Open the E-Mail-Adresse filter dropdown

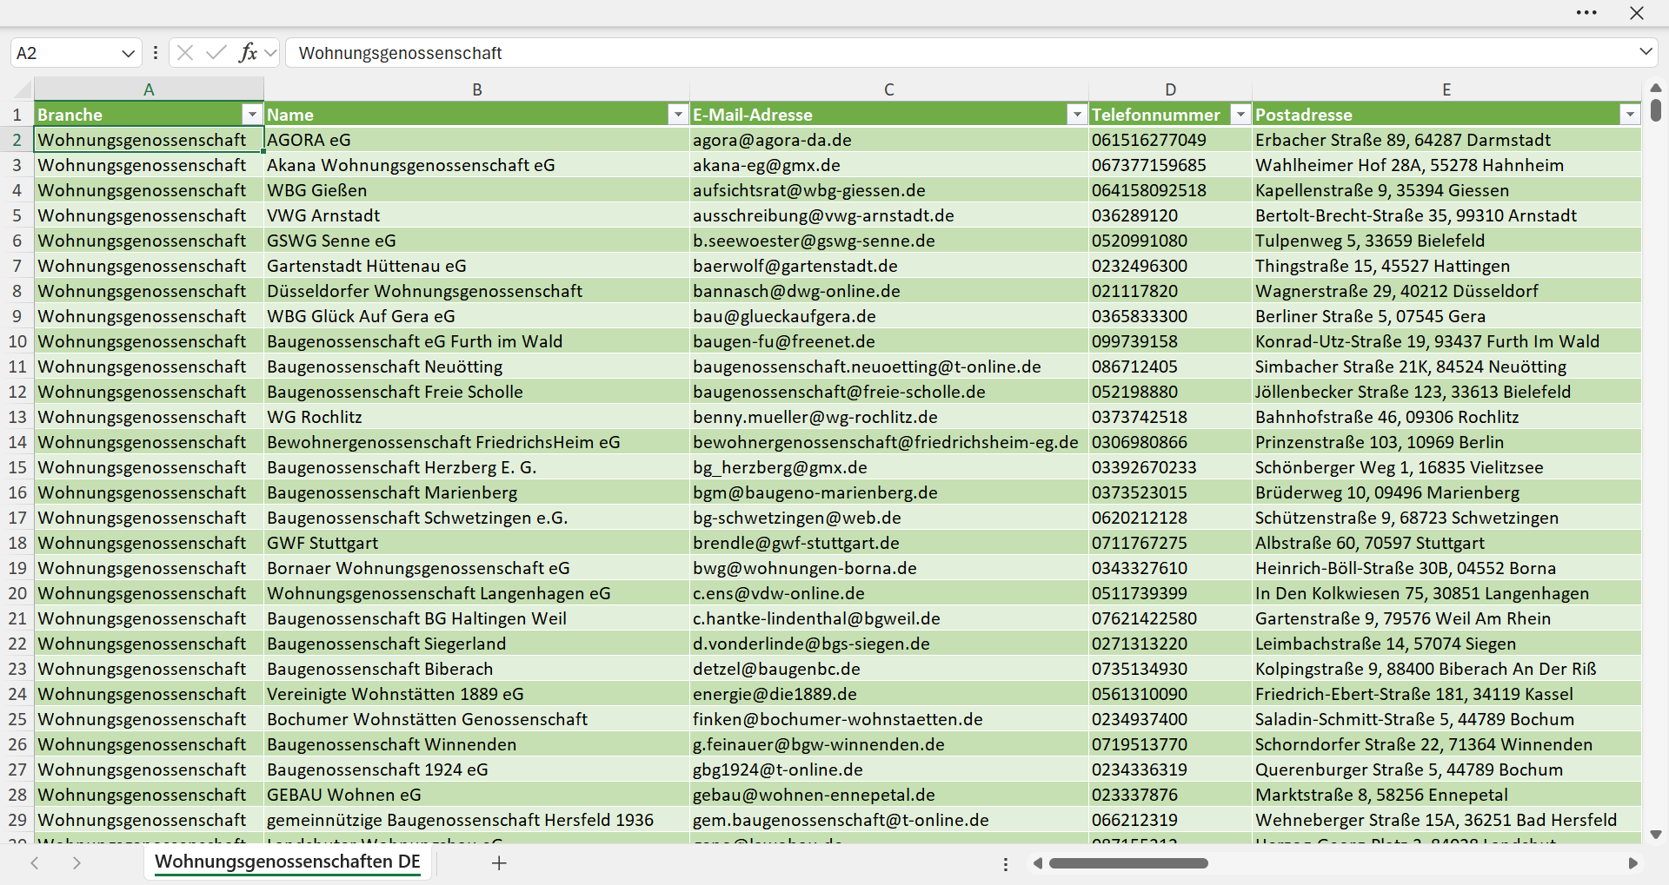[x=1077, y=115]
